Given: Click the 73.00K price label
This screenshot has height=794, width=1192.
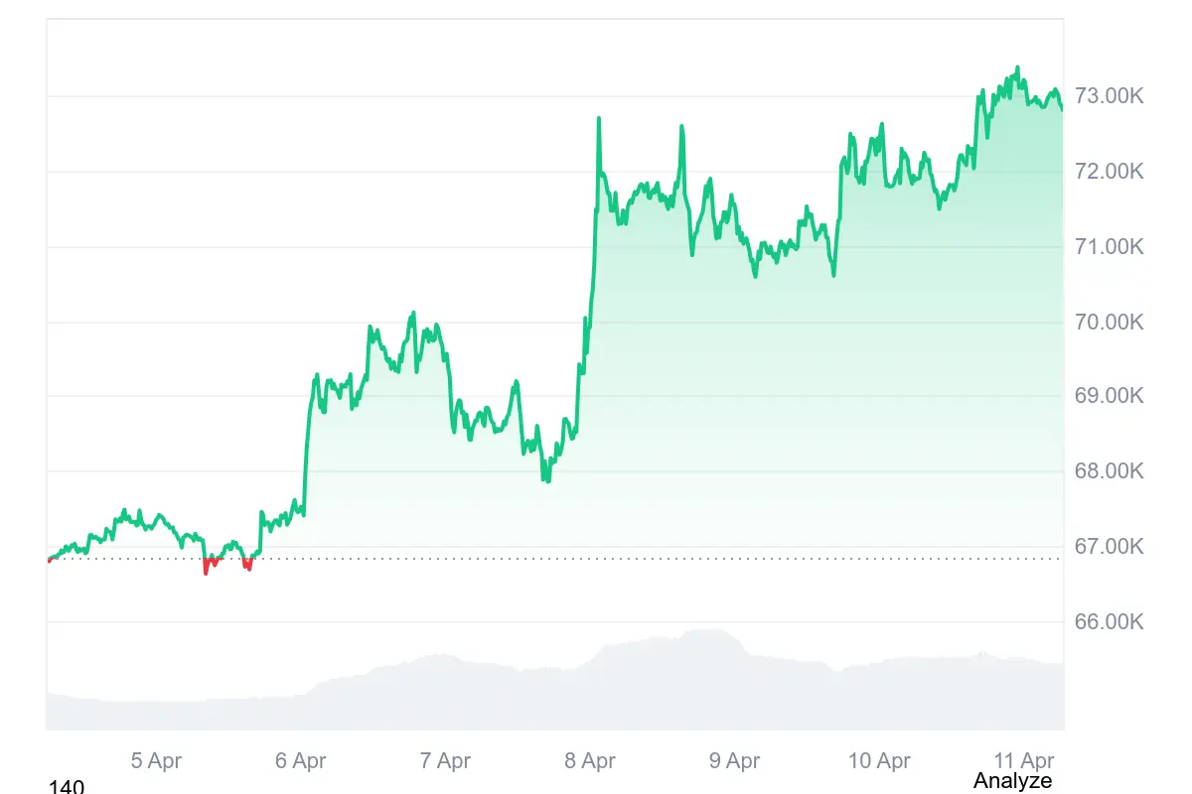Looking at the screenshot, I should tap(1110, 96).
